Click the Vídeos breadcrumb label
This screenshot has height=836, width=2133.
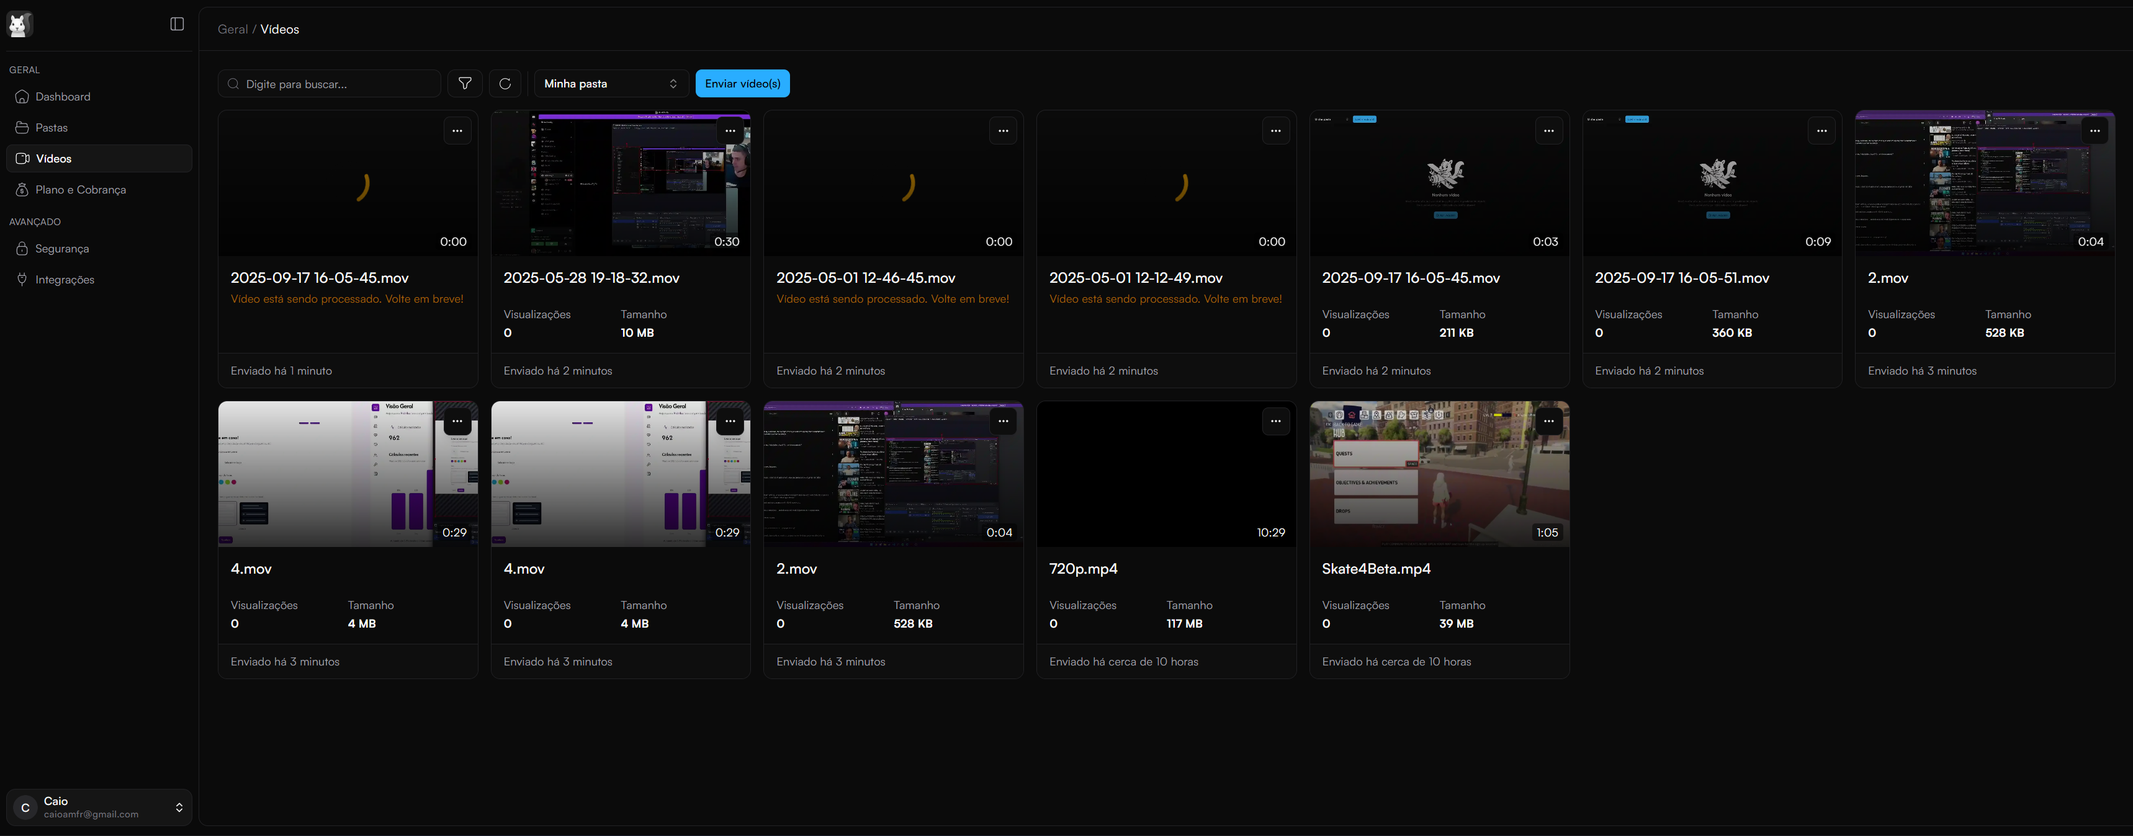[280, 29]
